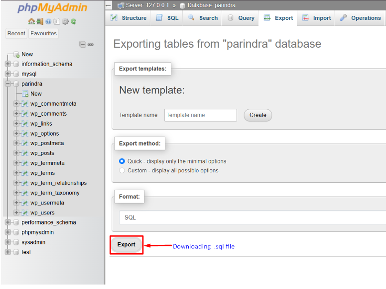Collapse the parindra database tree
The width and height of the screenshot is (386, 289).
(7, 84)
